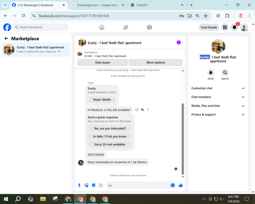
Task: Click the large group photo in right panel
Action: click(x=218, y=46)
